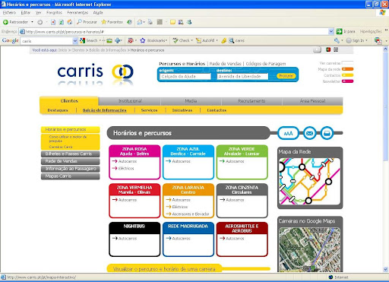Click the font size AAA icon
389x282 pixels.
[288, 133]
